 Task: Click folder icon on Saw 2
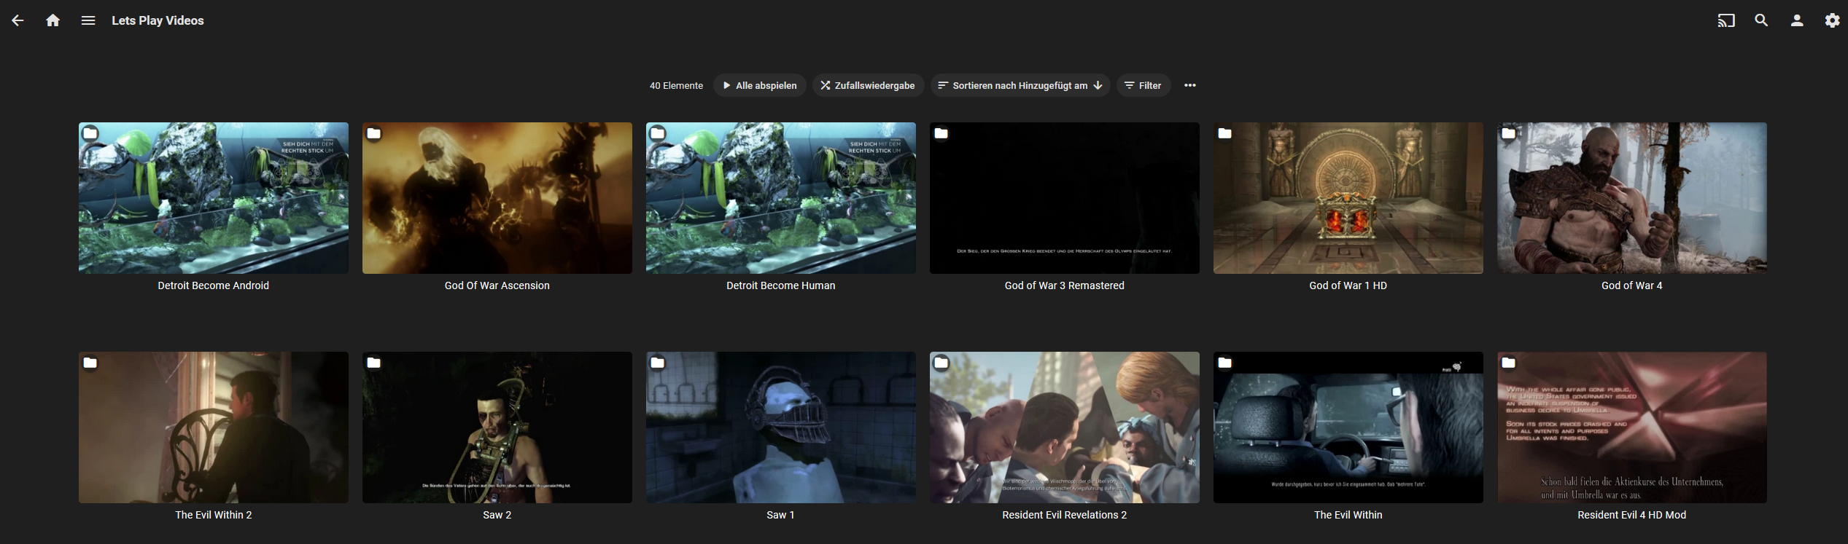click(374, 363)
